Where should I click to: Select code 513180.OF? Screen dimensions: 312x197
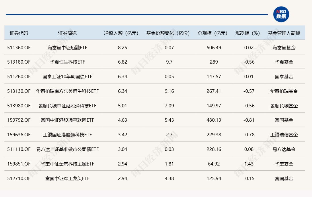pyautogui.click(x=19, y=62)
